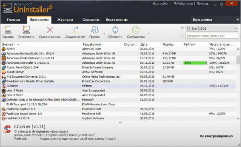Click the 87% green rating bar
The height and width of the screenshot is (147, 241).
click(x=195, y=63)
